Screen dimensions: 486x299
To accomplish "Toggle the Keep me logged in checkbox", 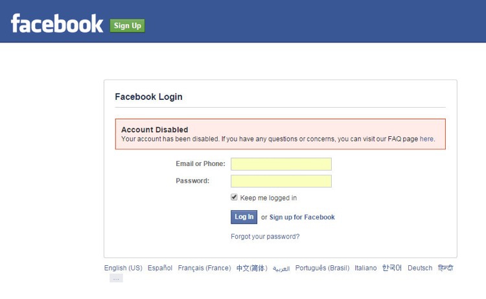I will (235, 197).
